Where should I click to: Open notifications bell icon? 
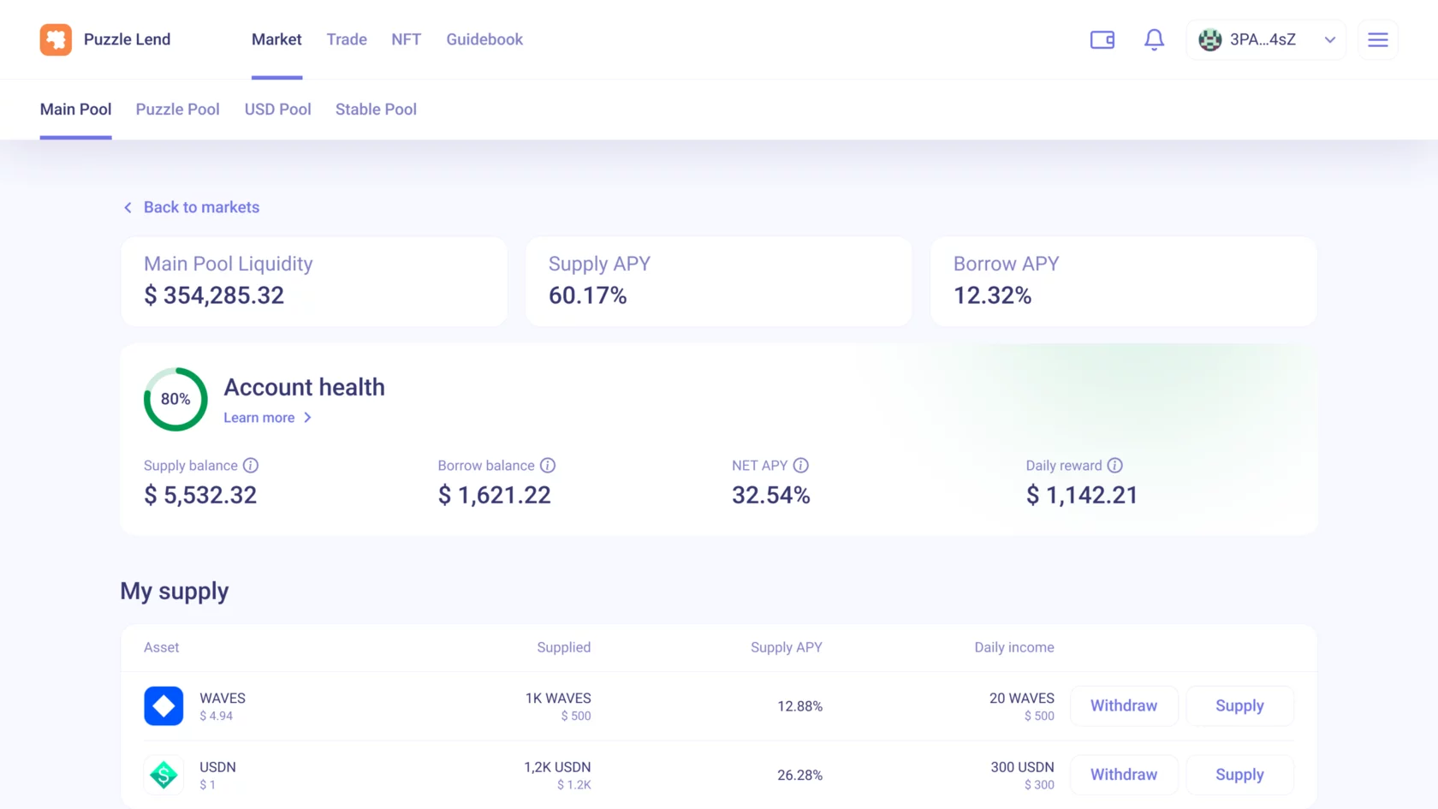[x=1154, y=39]
